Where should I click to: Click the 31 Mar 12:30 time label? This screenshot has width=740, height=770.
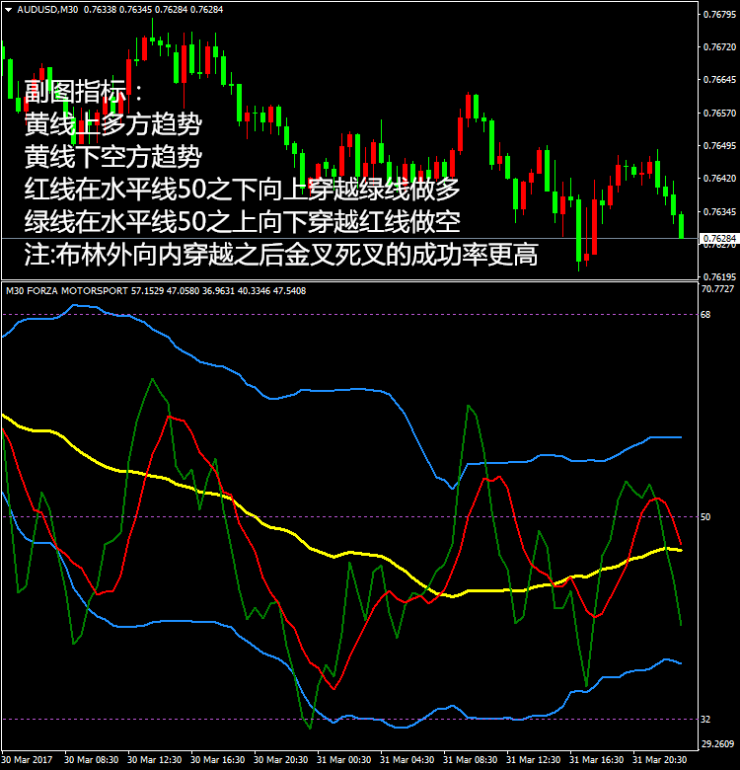534,760
